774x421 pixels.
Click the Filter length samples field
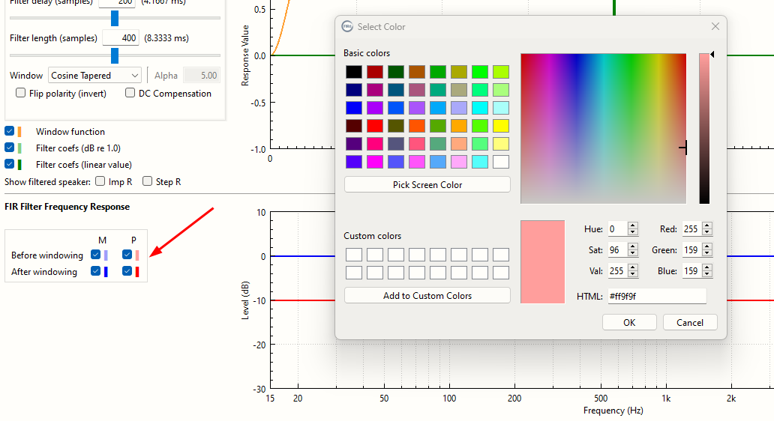121,38
